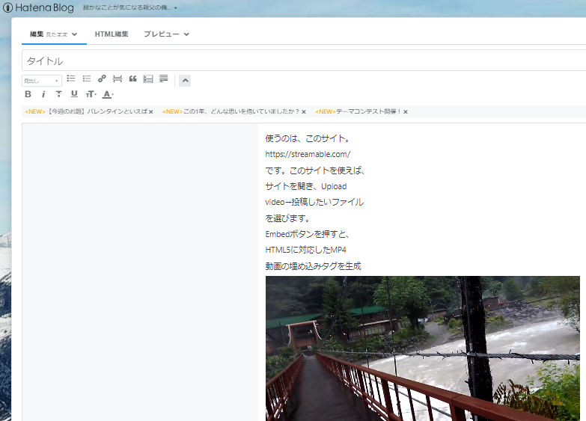This screenshot has height=421, width=586.
Task: Click the text 使うのは、このサイト。
Action: [309, 138]
